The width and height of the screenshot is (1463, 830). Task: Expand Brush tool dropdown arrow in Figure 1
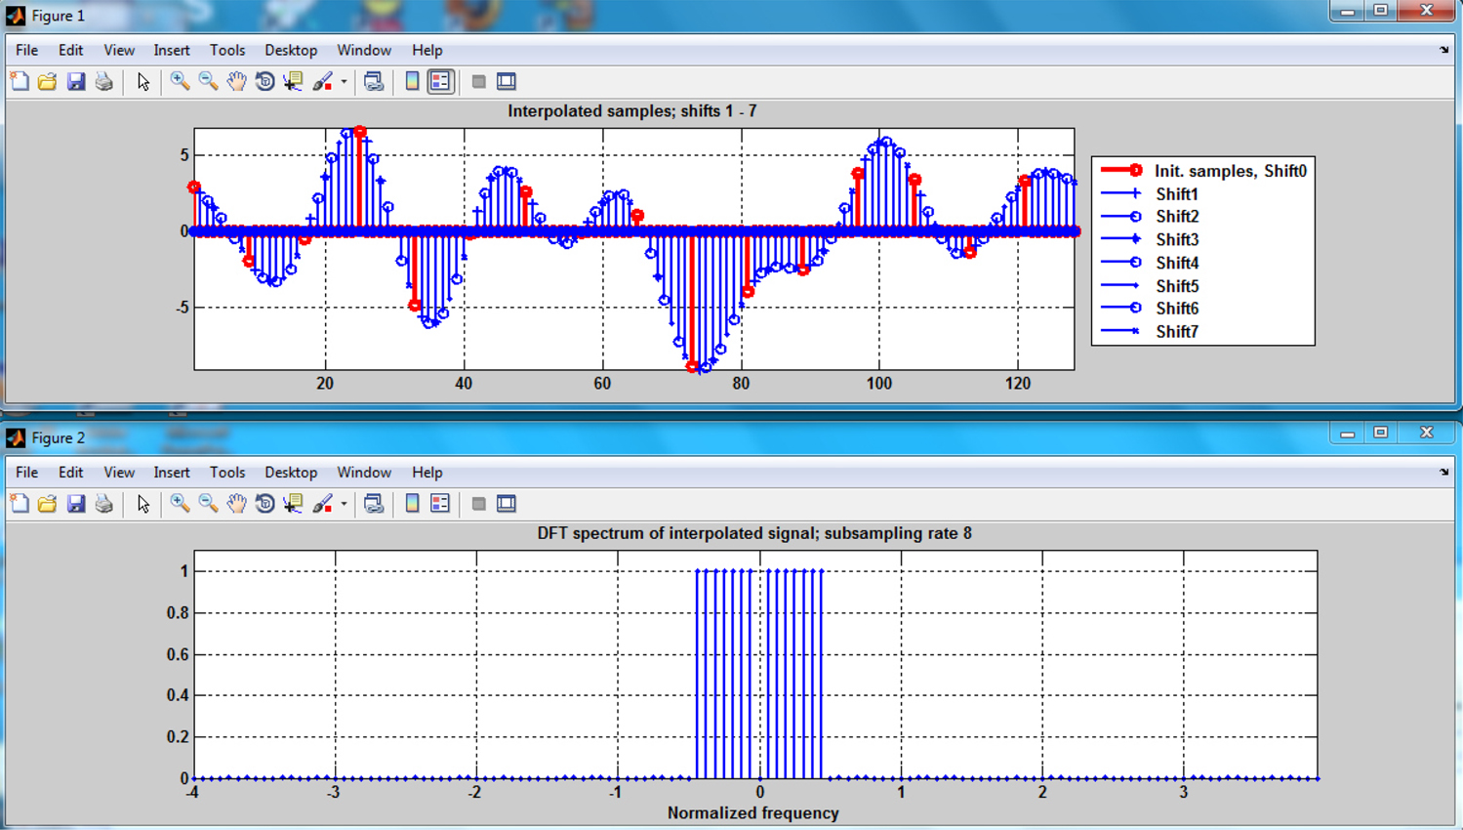tap(344, 82)
